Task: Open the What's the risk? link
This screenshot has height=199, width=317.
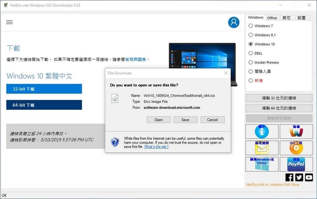Action: (156, 147)
